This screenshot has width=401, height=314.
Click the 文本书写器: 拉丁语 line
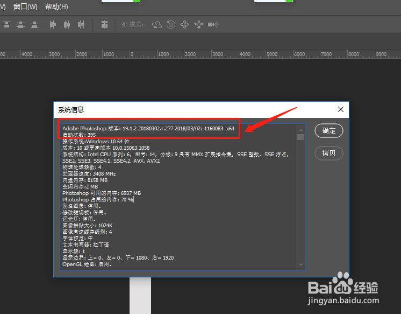click(x=85, y=245)
